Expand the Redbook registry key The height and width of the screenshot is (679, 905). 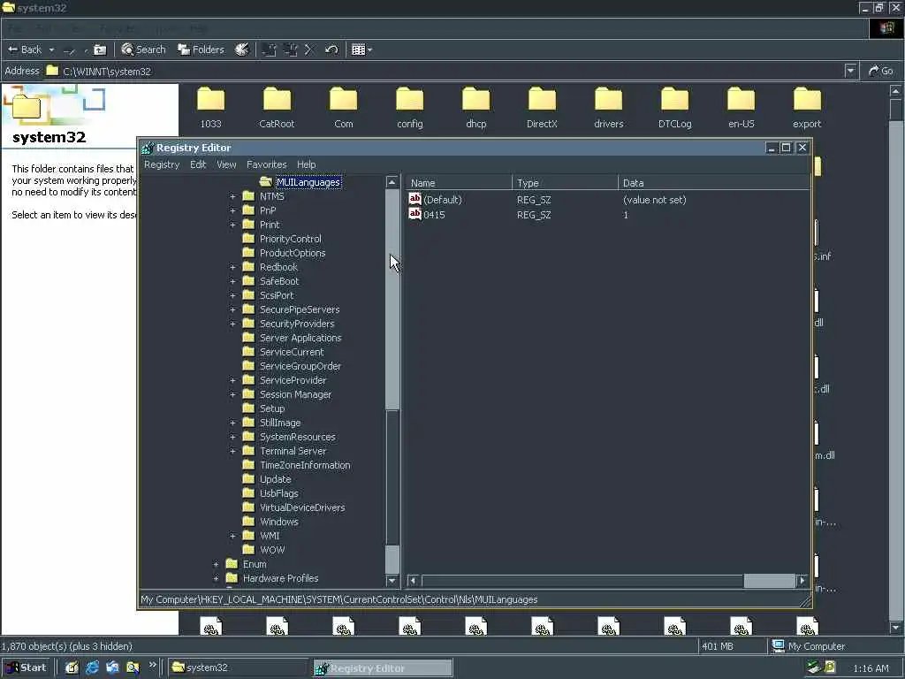(232, 267)
